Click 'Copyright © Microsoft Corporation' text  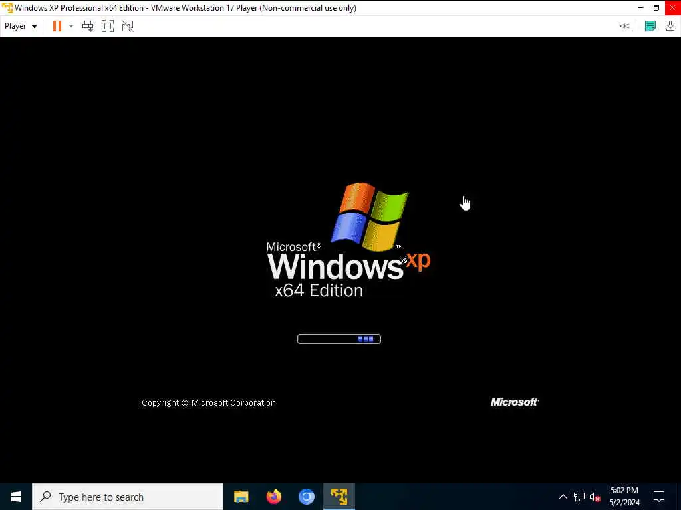[208, 403]
